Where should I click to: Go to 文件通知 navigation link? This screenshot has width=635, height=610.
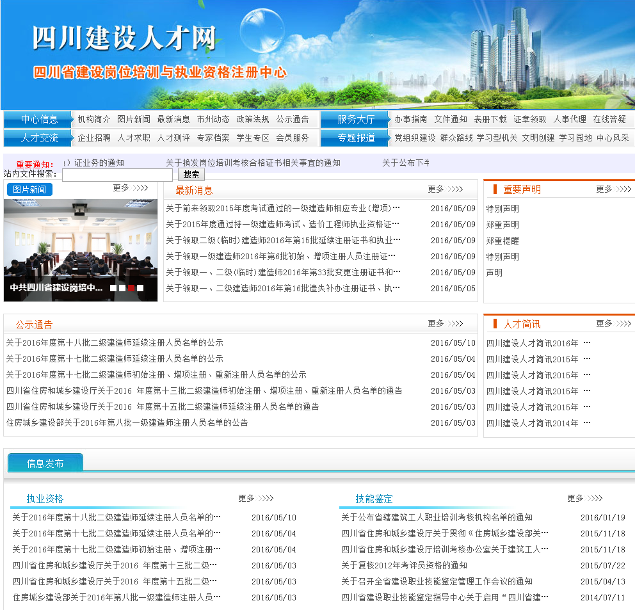(x=451, y=119)
